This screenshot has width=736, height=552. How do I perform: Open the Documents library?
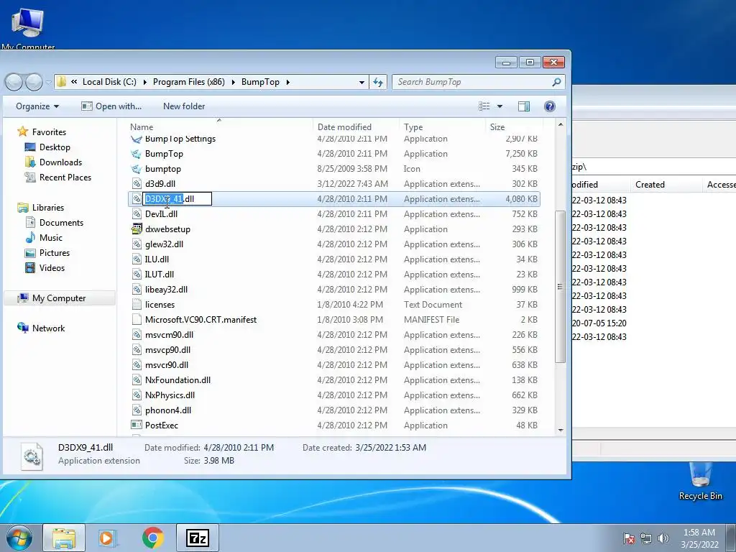(x=61, y=223)
